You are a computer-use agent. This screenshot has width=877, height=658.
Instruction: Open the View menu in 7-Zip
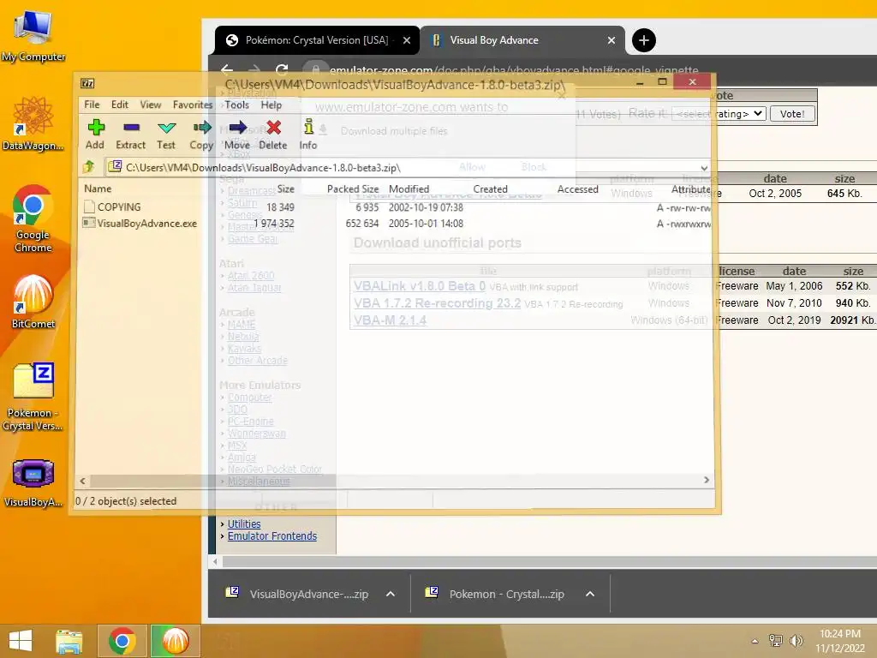click(151, 105)
